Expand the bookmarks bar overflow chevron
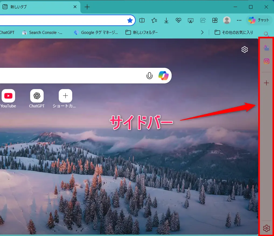The height and width of the screenshot is (236, 274). tap(202, 32)
